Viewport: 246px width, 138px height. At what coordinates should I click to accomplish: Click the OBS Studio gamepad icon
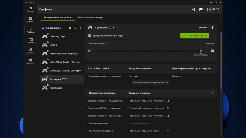tap(45, 88)
